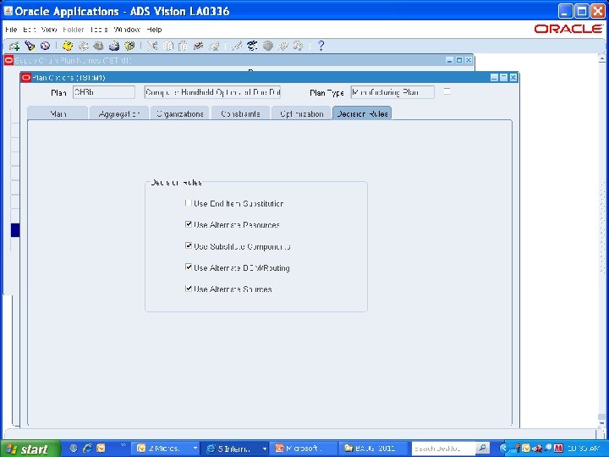Click the Copy toolbar icon
Screen dimensions: 609x457
pos(167,46)
